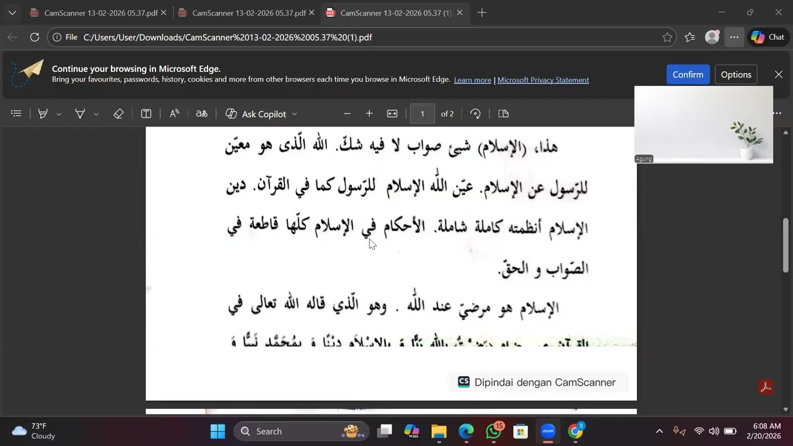Click the scrollbar down arrow
793x446 pixels.
coord(786,409)
